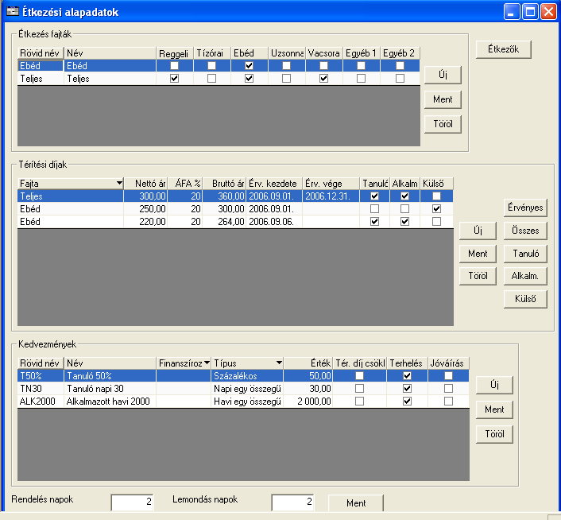Screen dimensions: 561x520
Task: Toggle Terhelés checkbox for TN30 discount
Action: (407, 389)
